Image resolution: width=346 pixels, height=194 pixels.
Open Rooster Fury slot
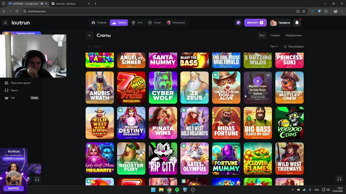pyautogui.click(x=131, y=159)
